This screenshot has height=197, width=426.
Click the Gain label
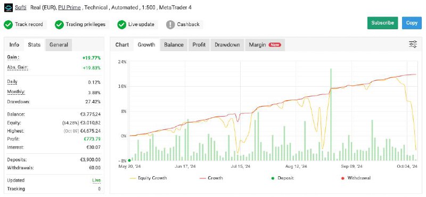pos(13,58)
